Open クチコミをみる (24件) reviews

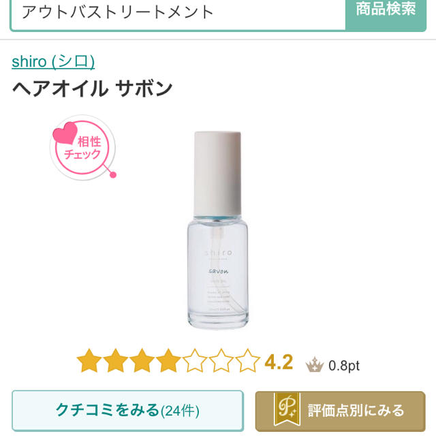tap(127, 411)
